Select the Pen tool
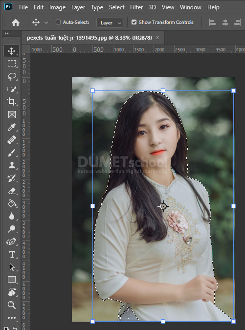 coord(11,242)
